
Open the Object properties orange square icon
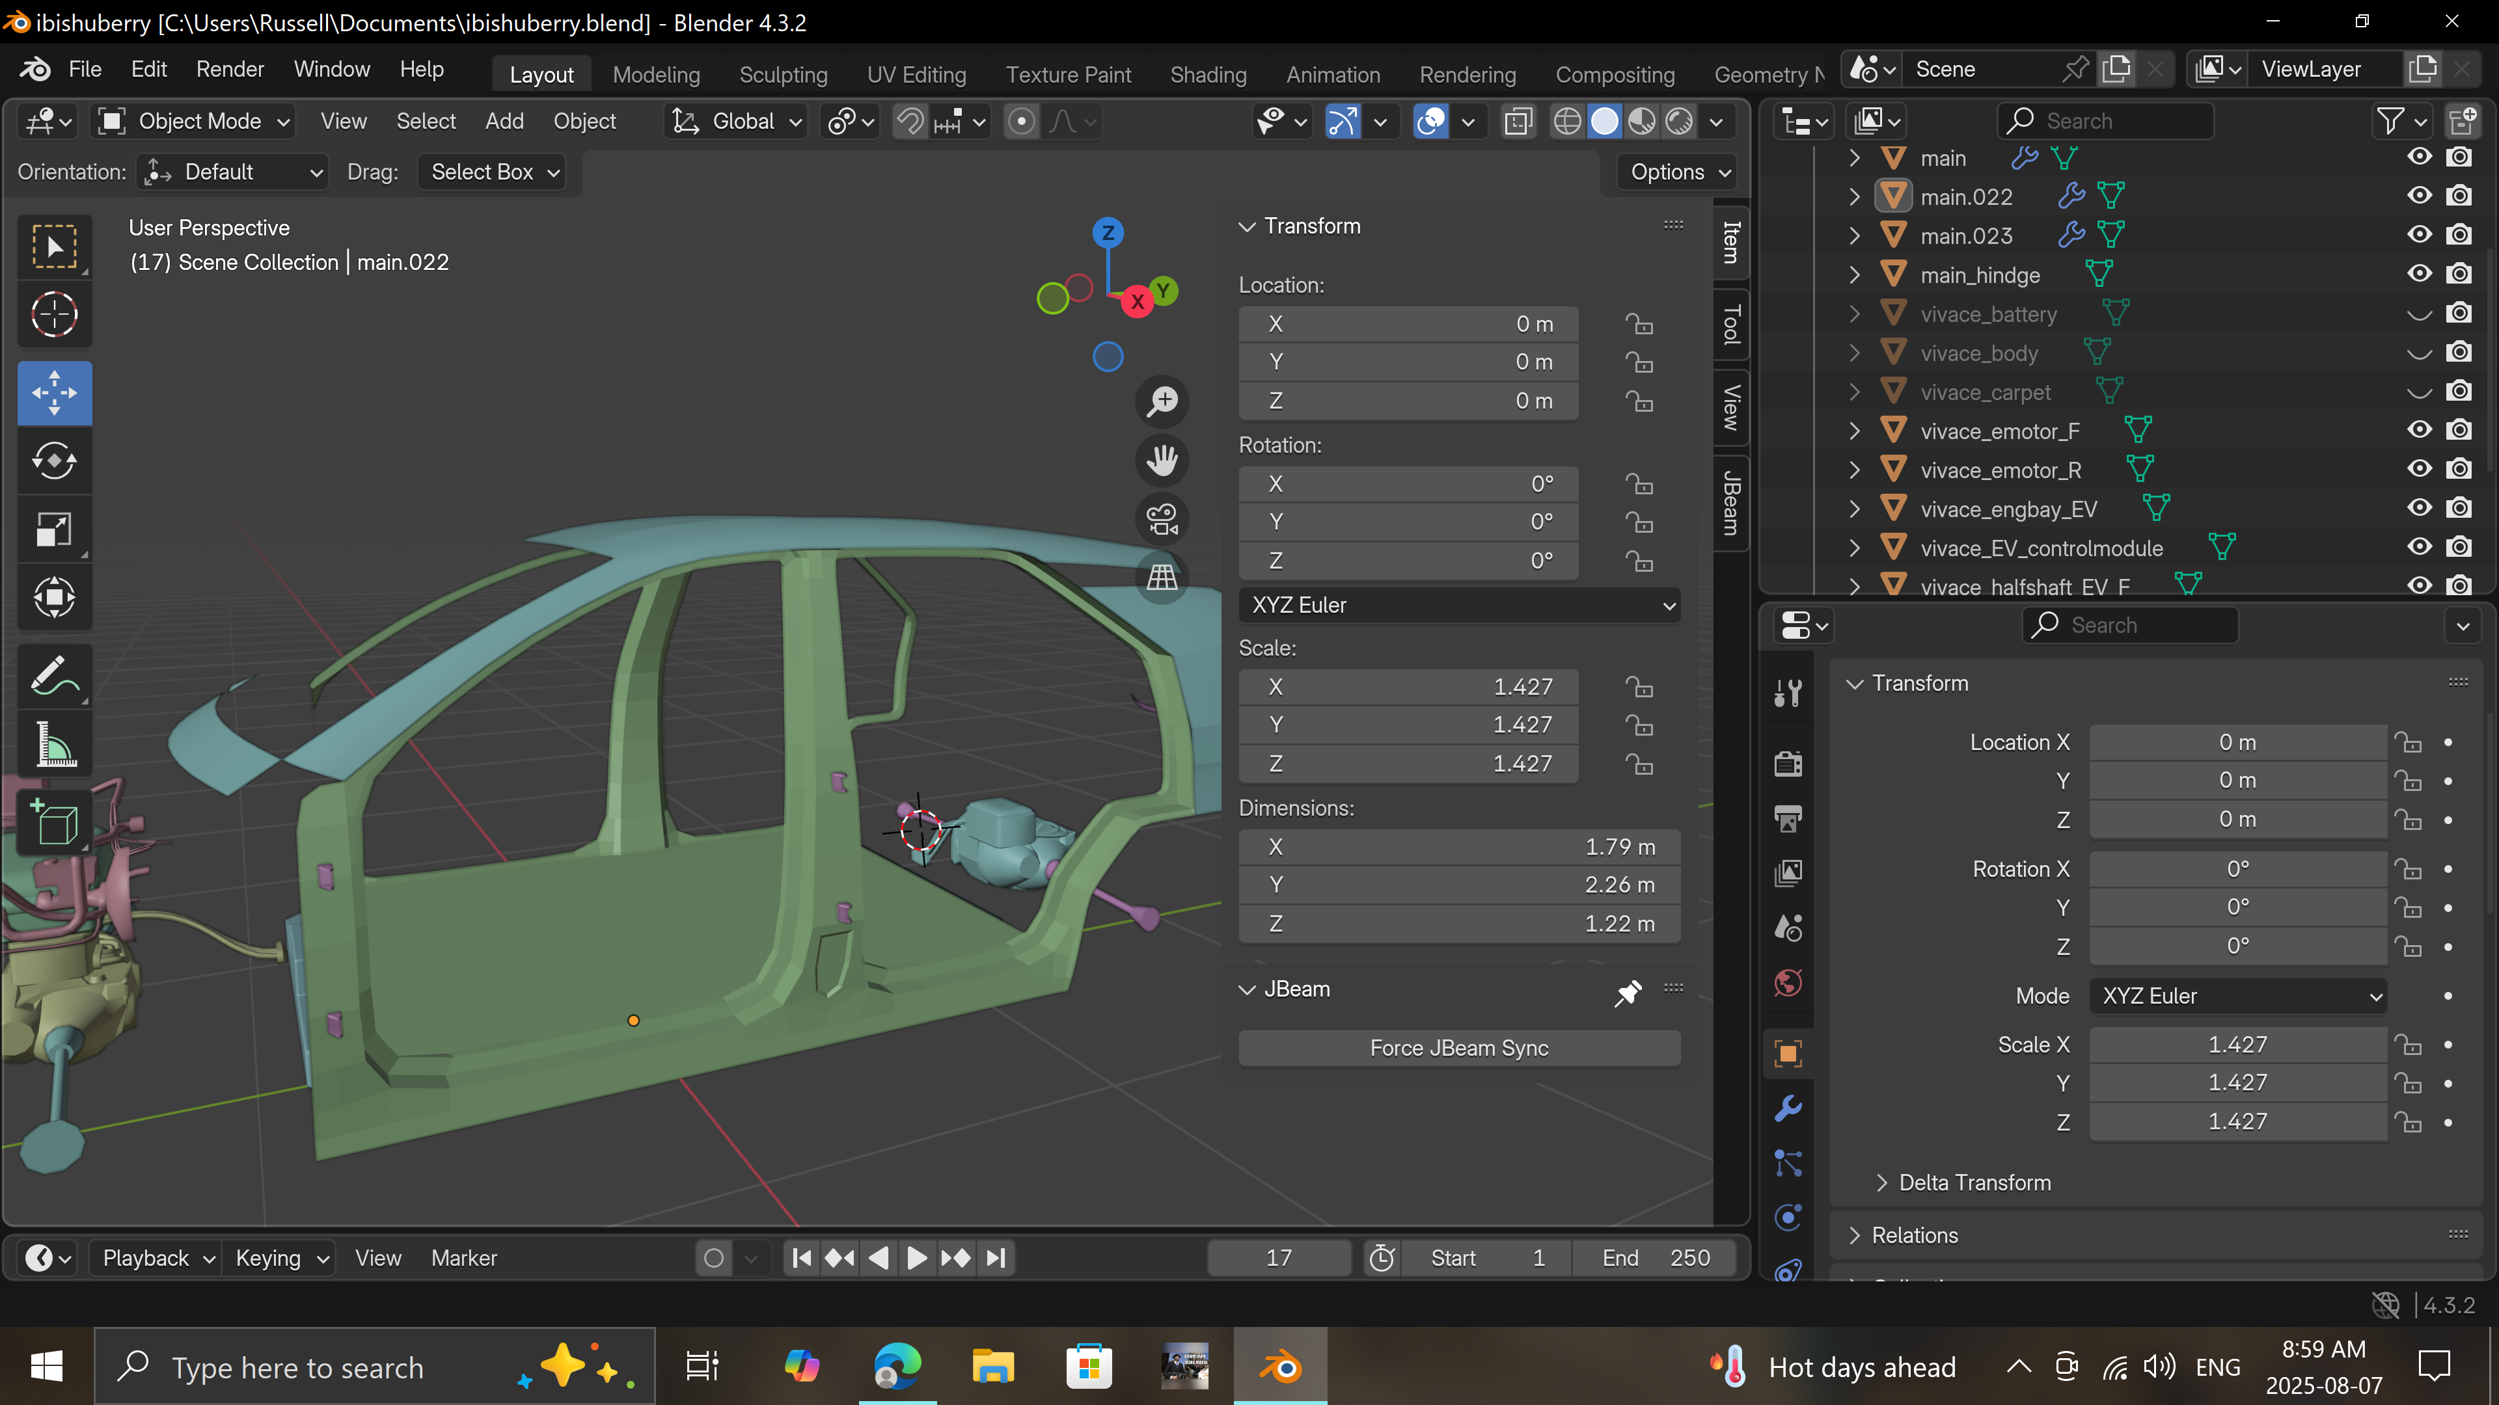coord(1788,1053)
